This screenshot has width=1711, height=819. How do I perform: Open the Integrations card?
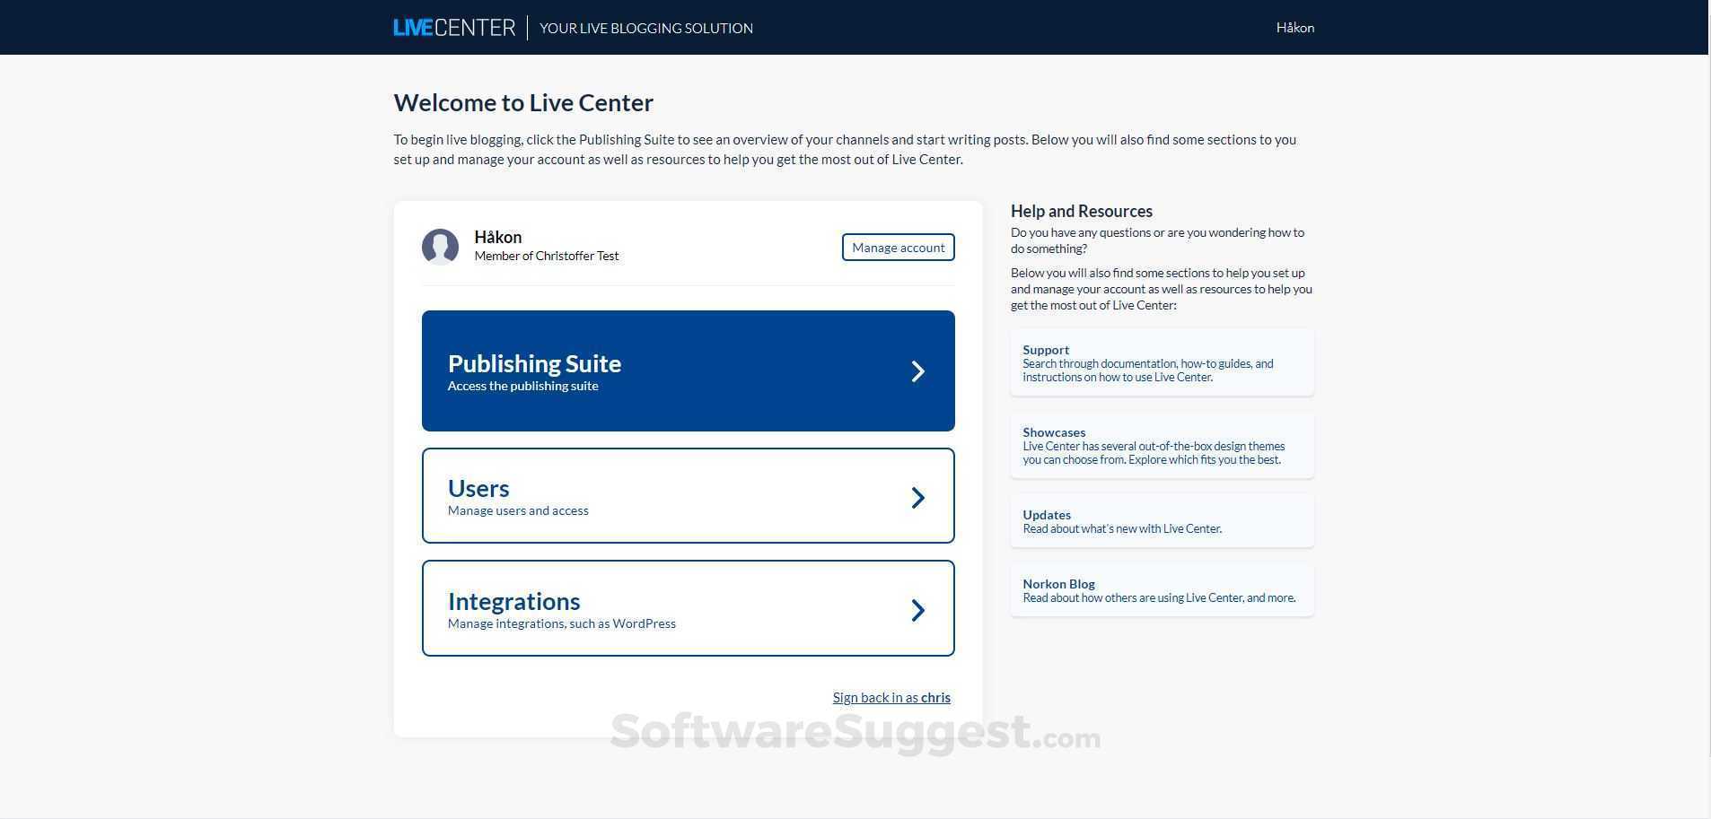[x=688, y=608]
